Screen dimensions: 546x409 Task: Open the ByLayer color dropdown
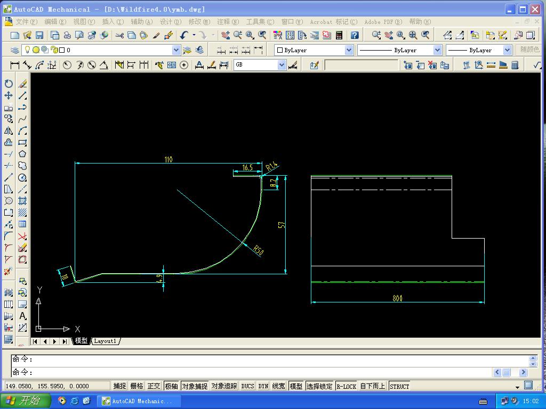click(349, 50)
